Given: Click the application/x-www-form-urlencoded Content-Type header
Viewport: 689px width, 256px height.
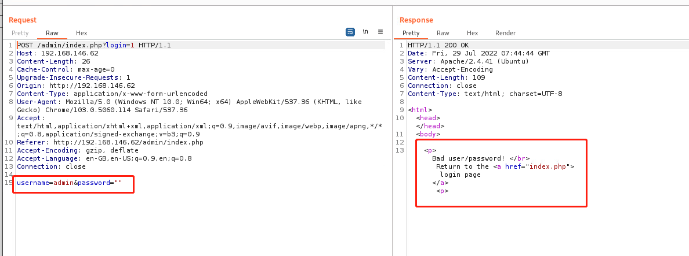Looking at the screenshot, I should coord(112,94).
